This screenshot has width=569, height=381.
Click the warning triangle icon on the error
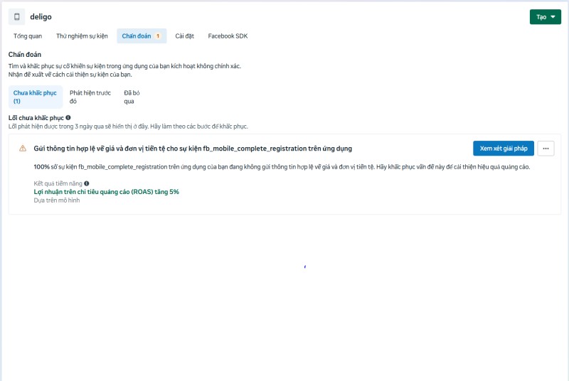[23, 149]
